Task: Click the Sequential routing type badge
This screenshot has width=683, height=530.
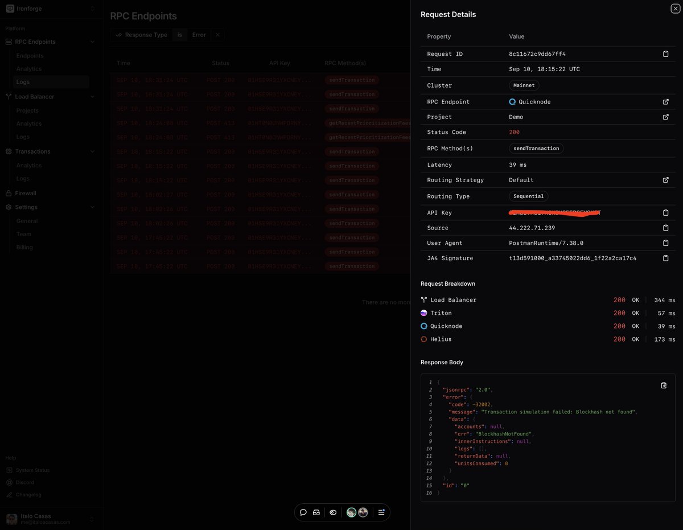Action: pyautogui.click(x=528, y=196)
